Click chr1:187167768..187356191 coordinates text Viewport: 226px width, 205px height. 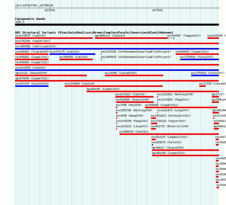point(34,6)
